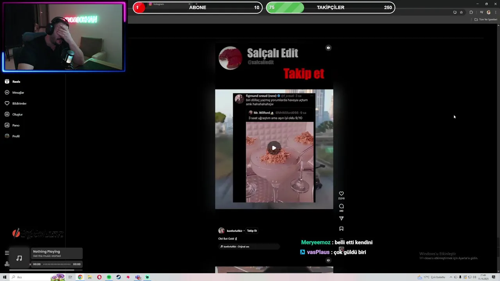Open Reels in the Instagram sidebar

click(12, 82)
